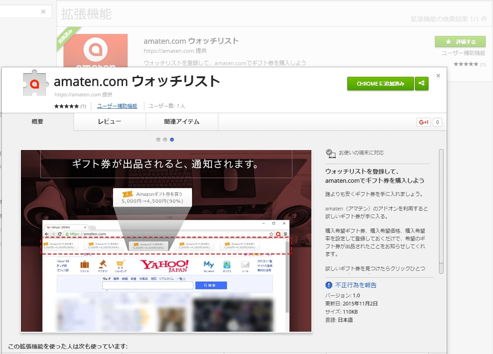Click the share icon button

422,84
